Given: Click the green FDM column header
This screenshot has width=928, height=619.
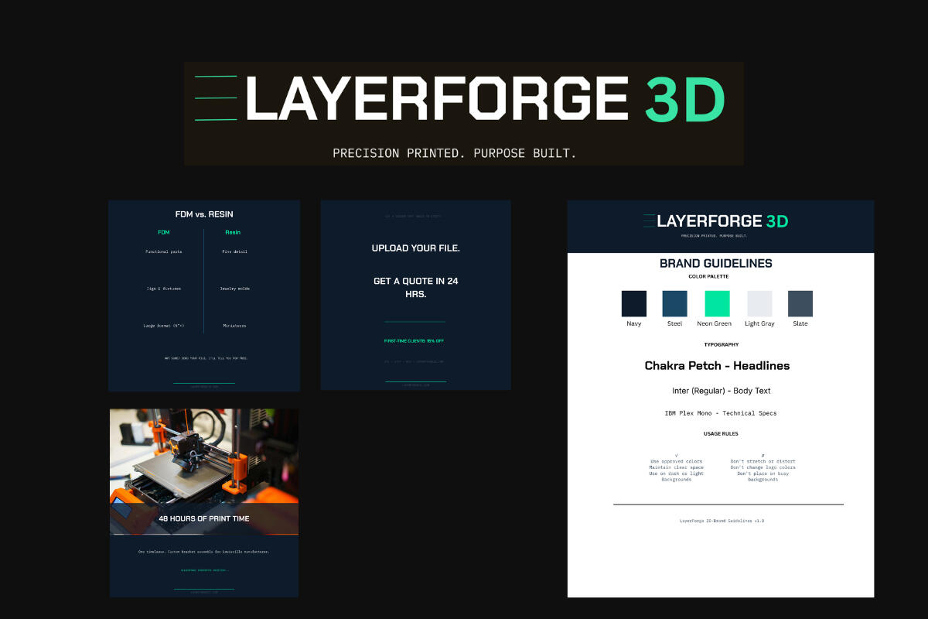Looking at the screenshot, I should click(164, 232).
